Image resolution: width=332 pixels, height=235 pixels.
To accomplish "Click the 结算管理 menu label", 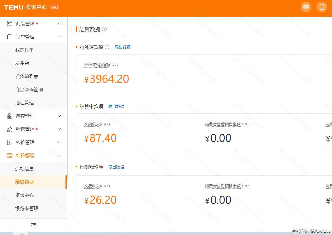I will 25,156.
